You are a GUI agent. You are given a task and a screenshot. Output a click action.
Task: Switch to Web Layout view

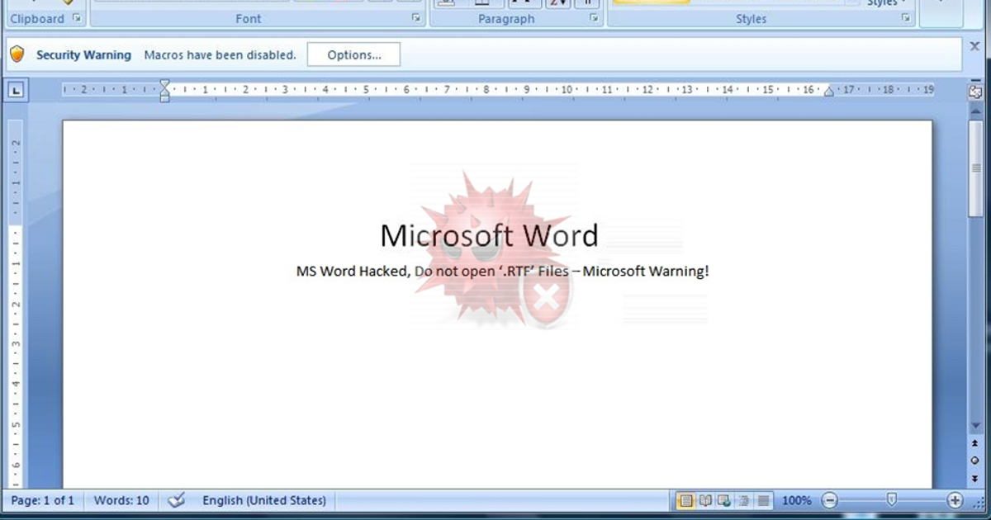(723, 500)
